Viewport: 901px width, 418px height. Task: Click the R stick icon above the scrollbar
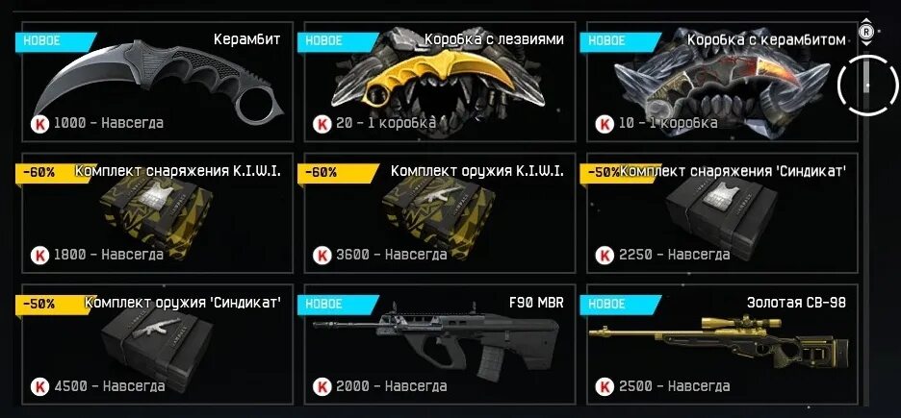pos(866,31)
